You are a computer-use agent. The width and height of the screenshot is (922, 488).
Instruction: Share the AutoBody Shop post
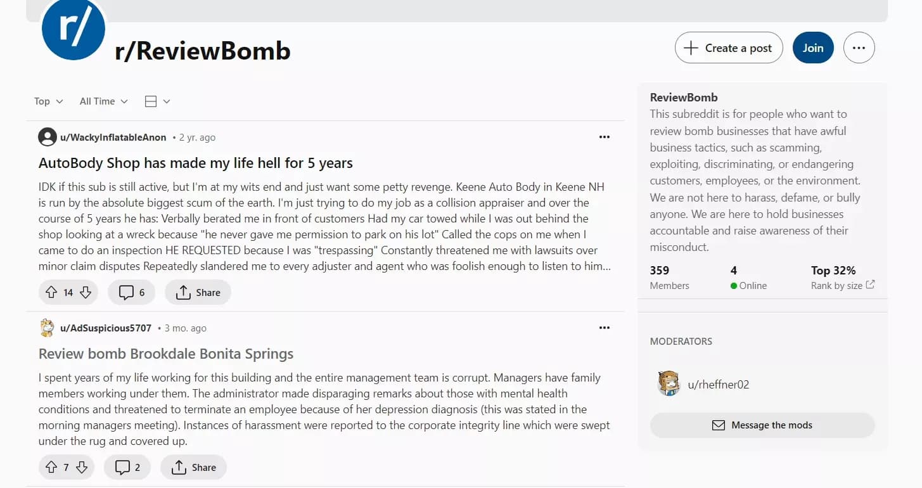[x=198, y=292]
